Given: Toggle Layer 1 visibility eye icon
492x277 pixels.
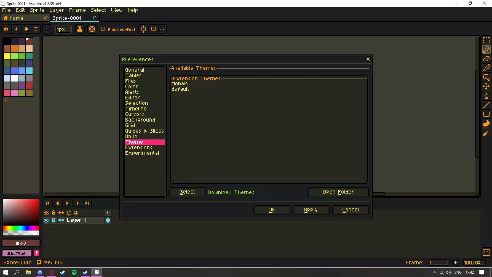Looking at the screenshot, I should tap(46, 220).
